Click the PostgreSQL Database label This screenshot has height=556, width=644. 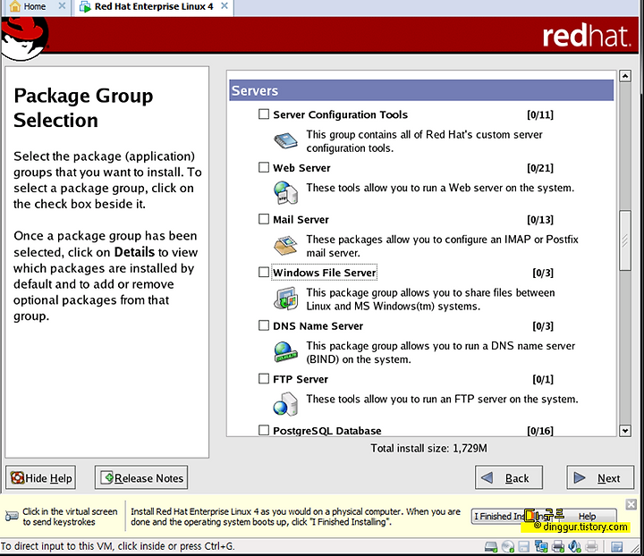(327, 431)
